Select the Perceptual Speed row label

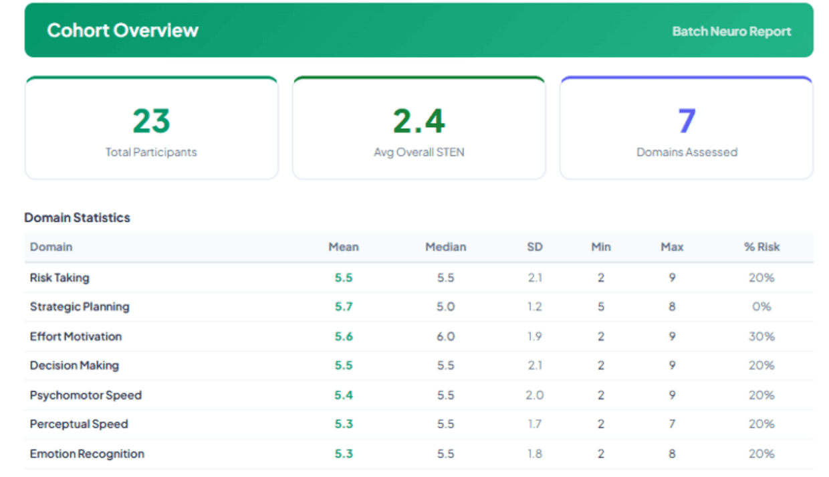point(79,424)
